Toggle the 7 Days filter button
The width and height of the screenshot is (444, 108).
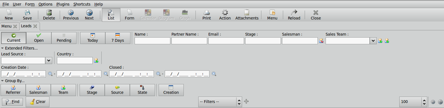click(x=118, y=38)
